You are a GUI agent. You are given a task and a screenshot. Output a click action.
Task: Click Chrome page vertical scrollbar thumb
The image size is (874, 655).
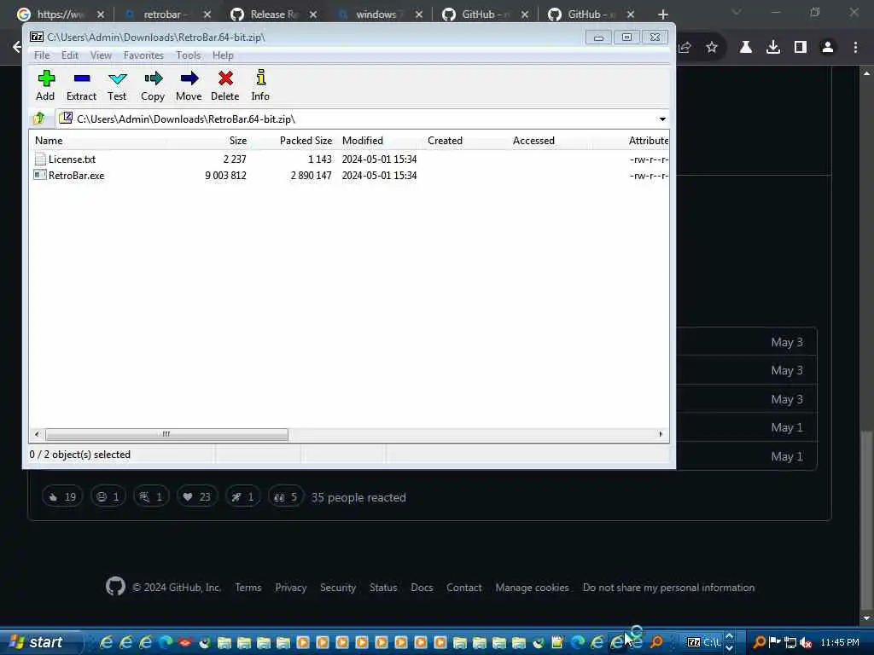865,519
